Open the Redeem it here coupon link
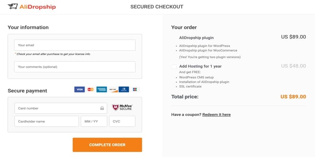315x157 pixels. 216,115
